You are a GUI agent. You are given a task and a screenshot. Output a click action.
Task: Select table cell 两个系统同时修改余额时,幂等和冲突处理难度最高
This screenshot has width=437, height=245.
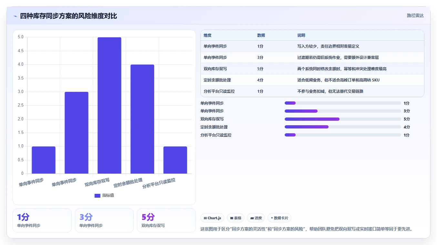pos(342,69)
